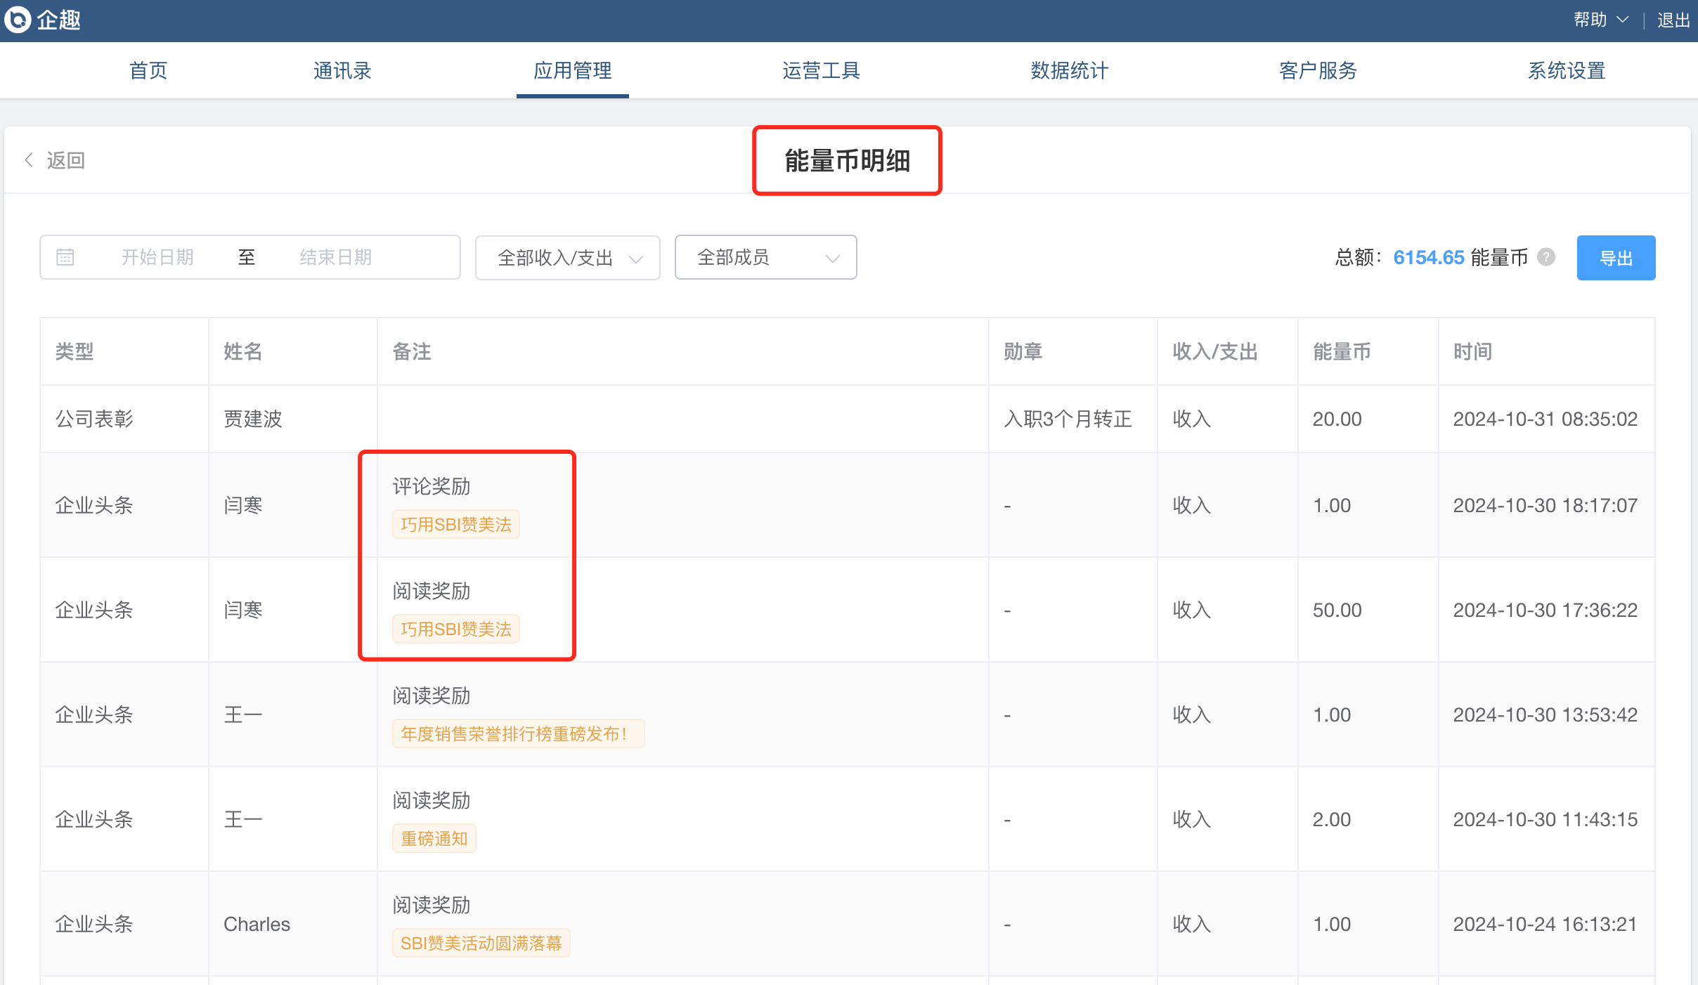Click the 企趣 logo icon
The width and height of the screenshot is (1698, 985).
[18, 20]
